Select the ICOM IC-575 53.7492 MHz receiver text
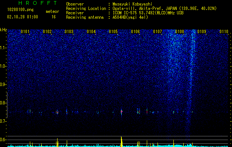Screen dimensions: 232x147 pyautogui.click(x=148, y=13)
